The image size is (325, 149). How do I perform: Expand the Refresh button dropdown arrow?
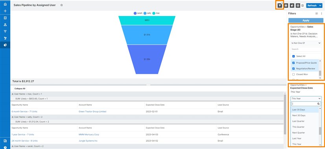320,6
